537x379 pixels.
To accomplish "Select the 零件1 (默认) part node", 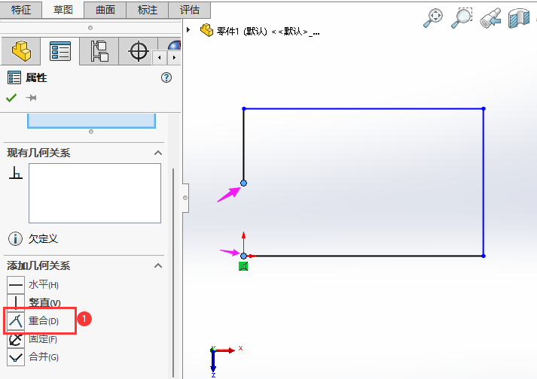I will [261, 31].
